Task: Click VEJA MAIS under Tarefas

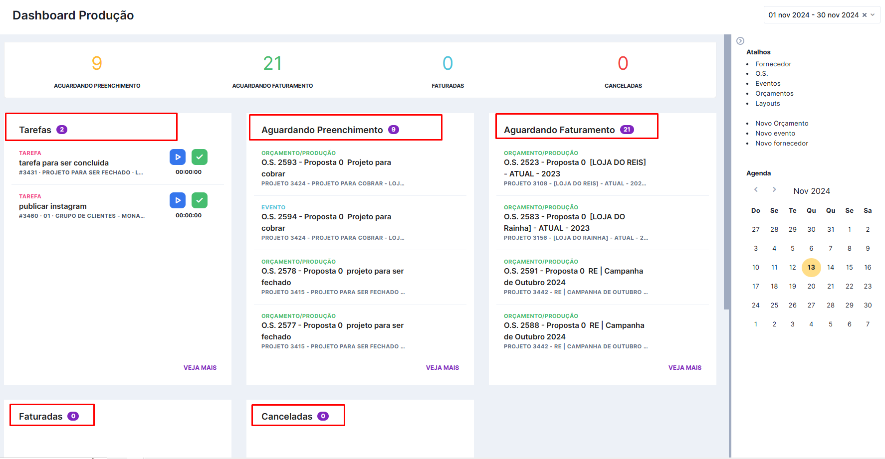Action: point(200,367)
